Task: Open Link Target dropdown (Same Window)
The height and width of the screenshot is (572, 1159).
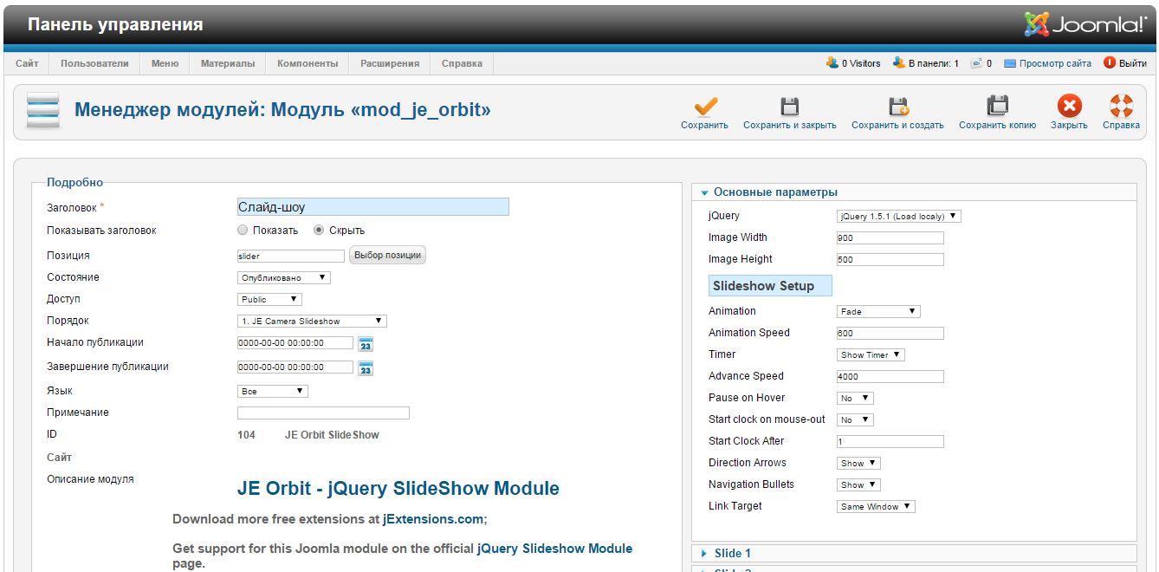Action: pos(876,507)
